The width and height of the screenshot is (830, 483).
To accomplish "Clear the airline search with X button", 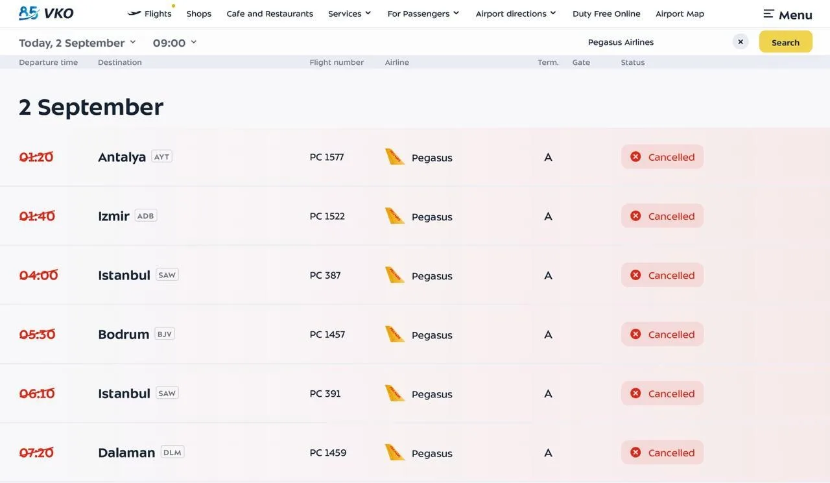I will point(741,41).
